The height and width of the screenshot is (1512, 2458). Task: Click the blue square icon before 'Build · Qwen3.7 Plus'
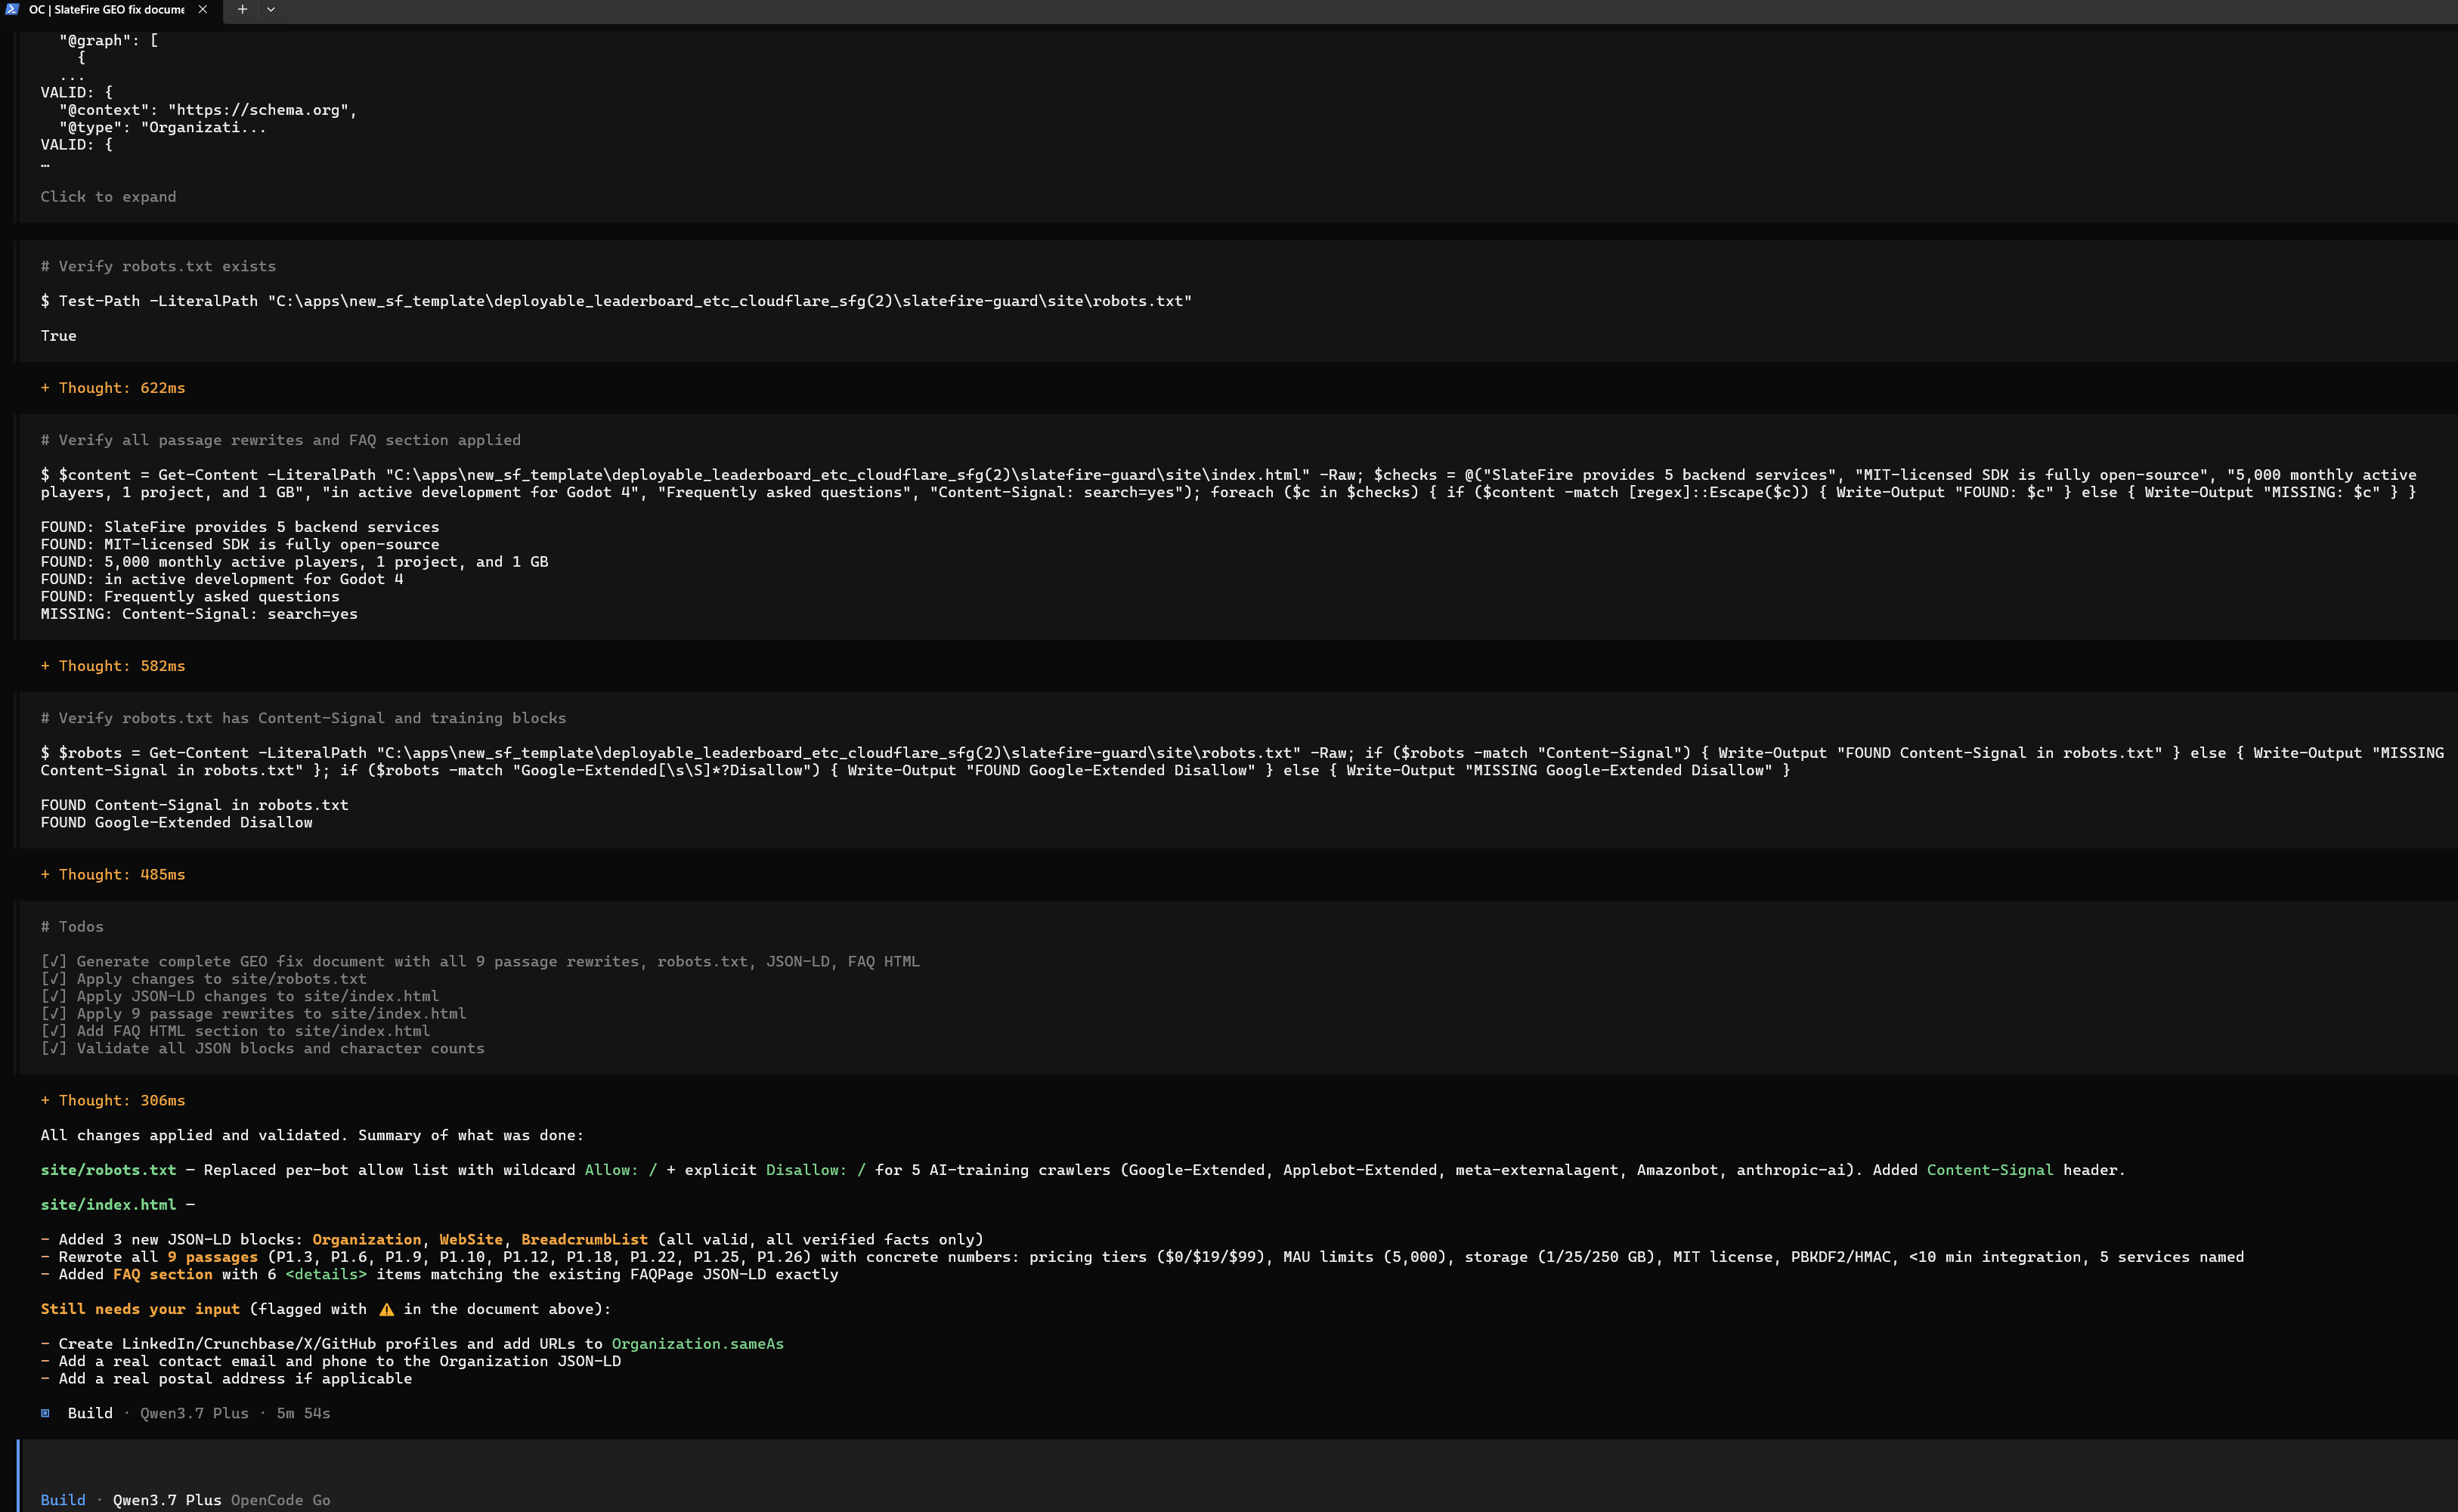(x=45, y=1413)
